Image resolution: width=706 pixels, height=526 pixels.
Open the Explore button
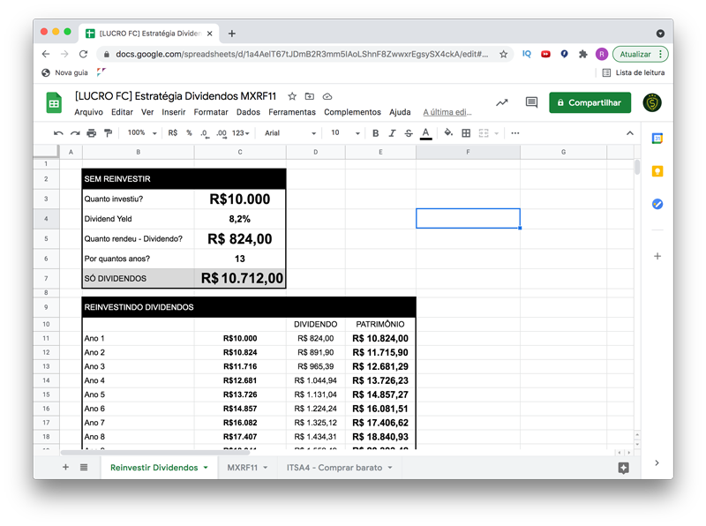pyautogui.click(x=624, y=468)
